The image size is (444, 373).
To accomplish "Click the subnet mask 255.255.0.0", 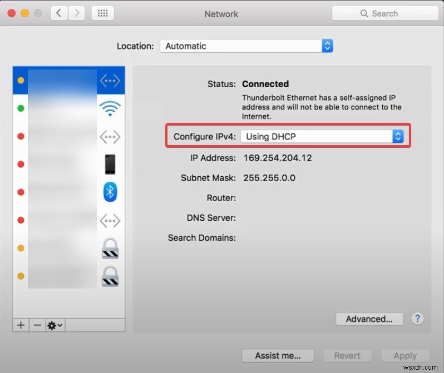I will 269,178.
